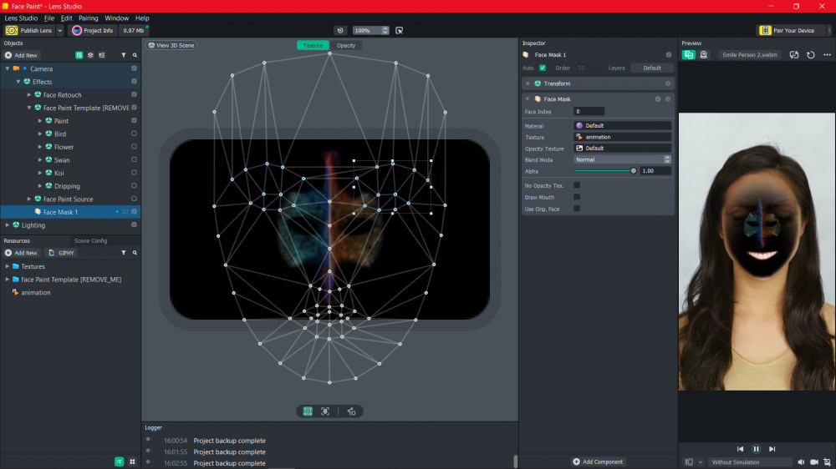The height and width of the screenshot is (469, 836).
Task: Expand the Textures folder in Resources
Action: [x=8, y=266]
